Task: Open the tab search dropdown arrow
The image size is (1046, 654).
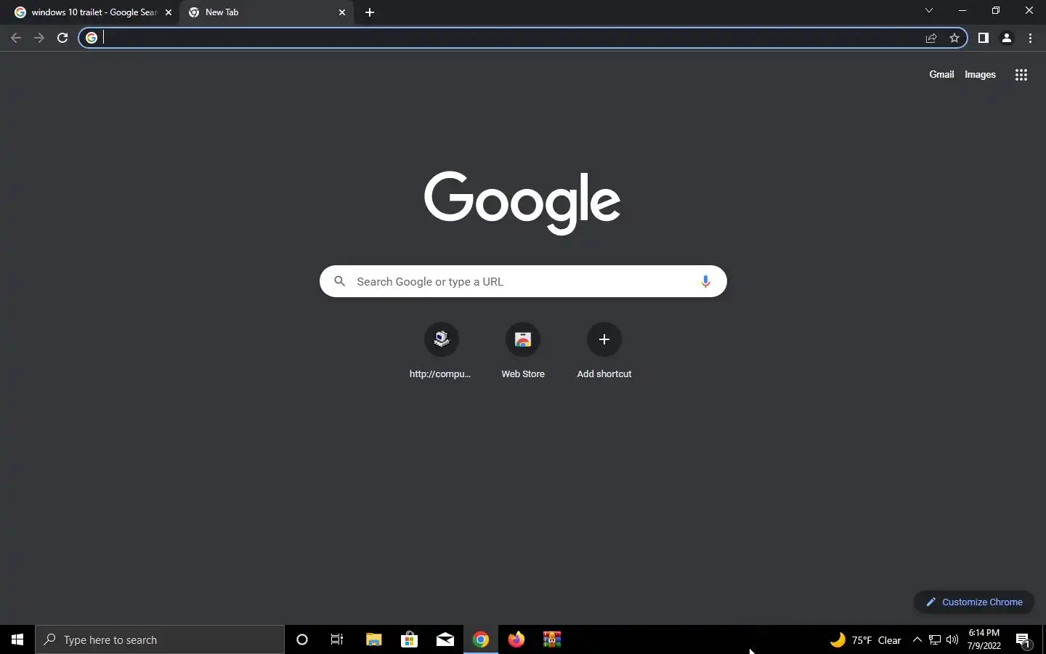Action: pyautogui.click(x=928, y=11)
